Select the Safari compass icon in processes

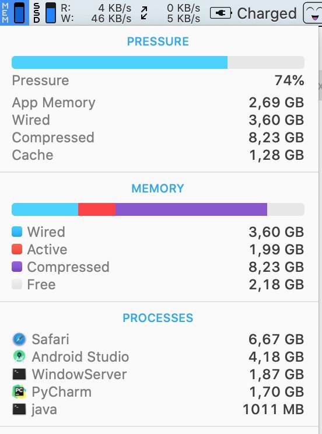[x=19, y=339]
